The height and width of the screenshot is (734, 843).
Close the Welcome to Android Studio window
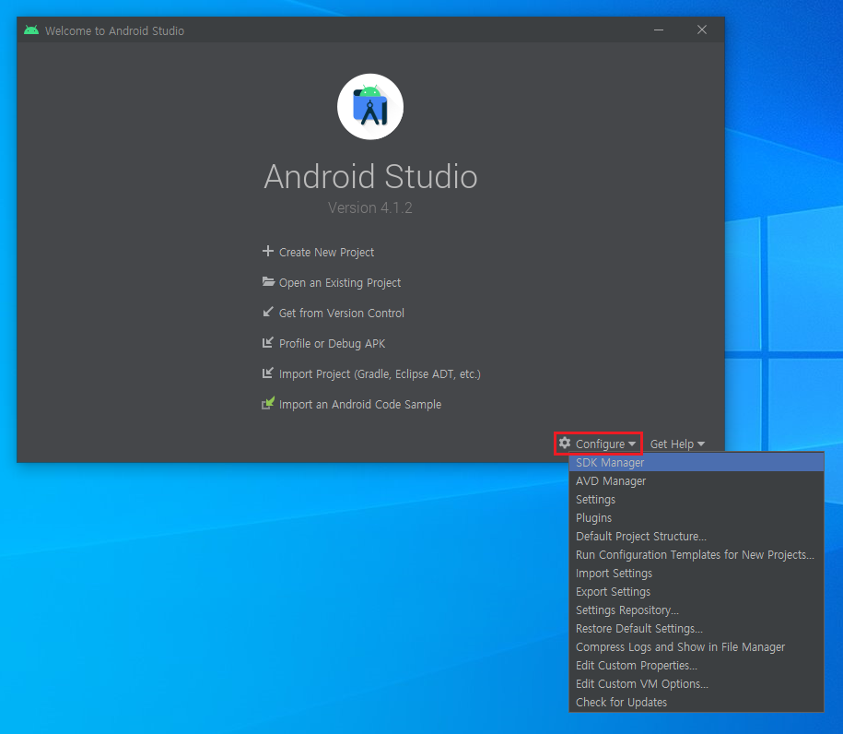coord(702,30)
